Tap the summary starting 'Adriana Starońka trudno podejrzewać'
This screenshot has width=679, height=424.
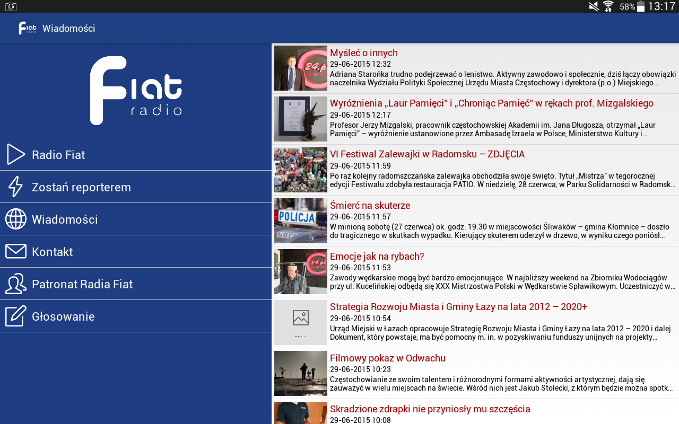point(503,78)
